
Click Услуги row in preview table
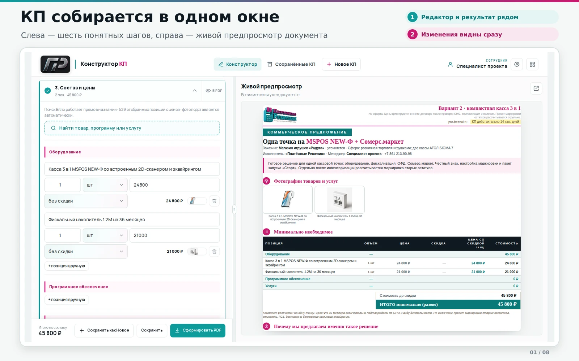[392, 286]
